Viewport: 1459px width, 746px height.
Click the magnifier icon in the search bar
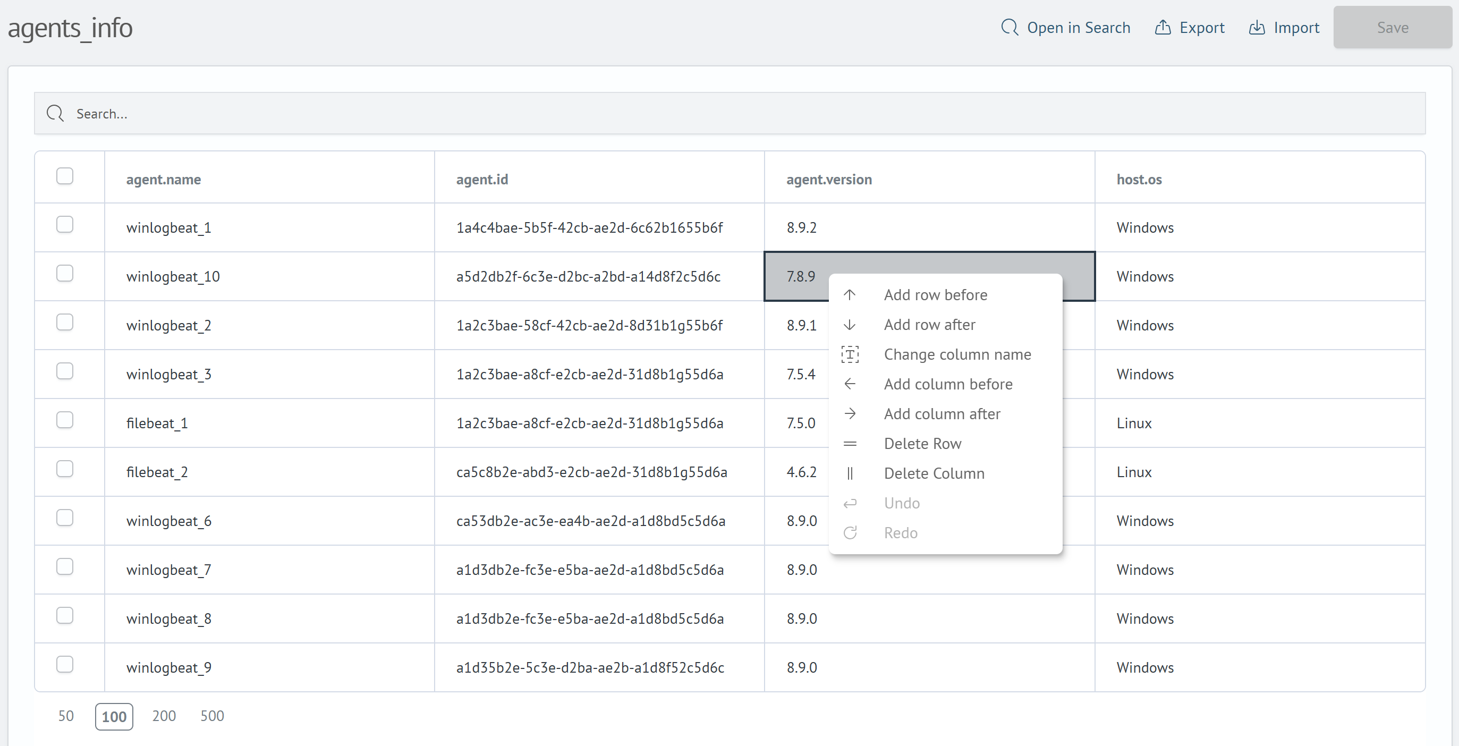pyautogui.click(x=55, y=113)
